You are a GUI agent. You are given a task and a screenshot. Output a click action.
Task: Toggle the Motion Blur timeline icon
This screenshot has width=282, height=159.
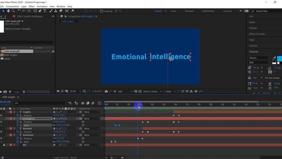pos(93,103)
